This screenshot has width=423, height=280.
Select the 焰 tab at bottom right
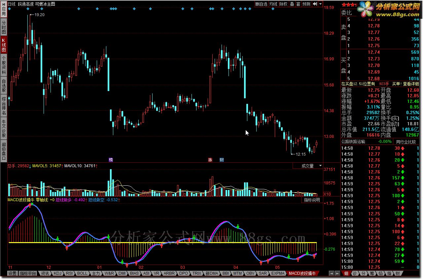[381, 273]
